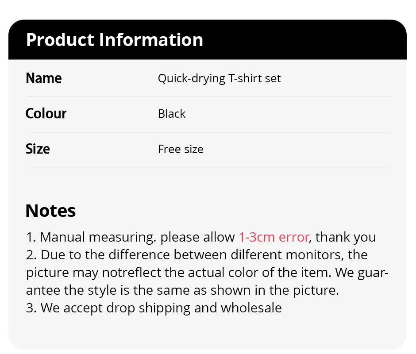Select the Quick-drying T-shirt set value
416x354 pixels.
pos(219,79)
